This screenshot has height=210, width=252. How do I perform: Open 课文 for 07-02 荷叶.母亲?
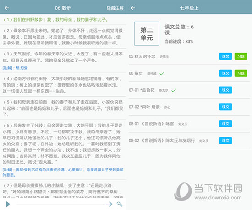225,107
